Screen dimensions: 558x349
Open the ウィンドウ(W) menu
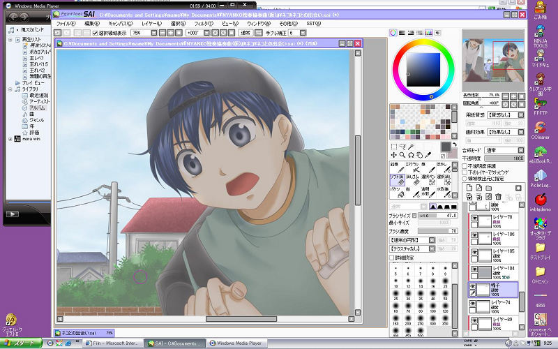tap(259, 24)
